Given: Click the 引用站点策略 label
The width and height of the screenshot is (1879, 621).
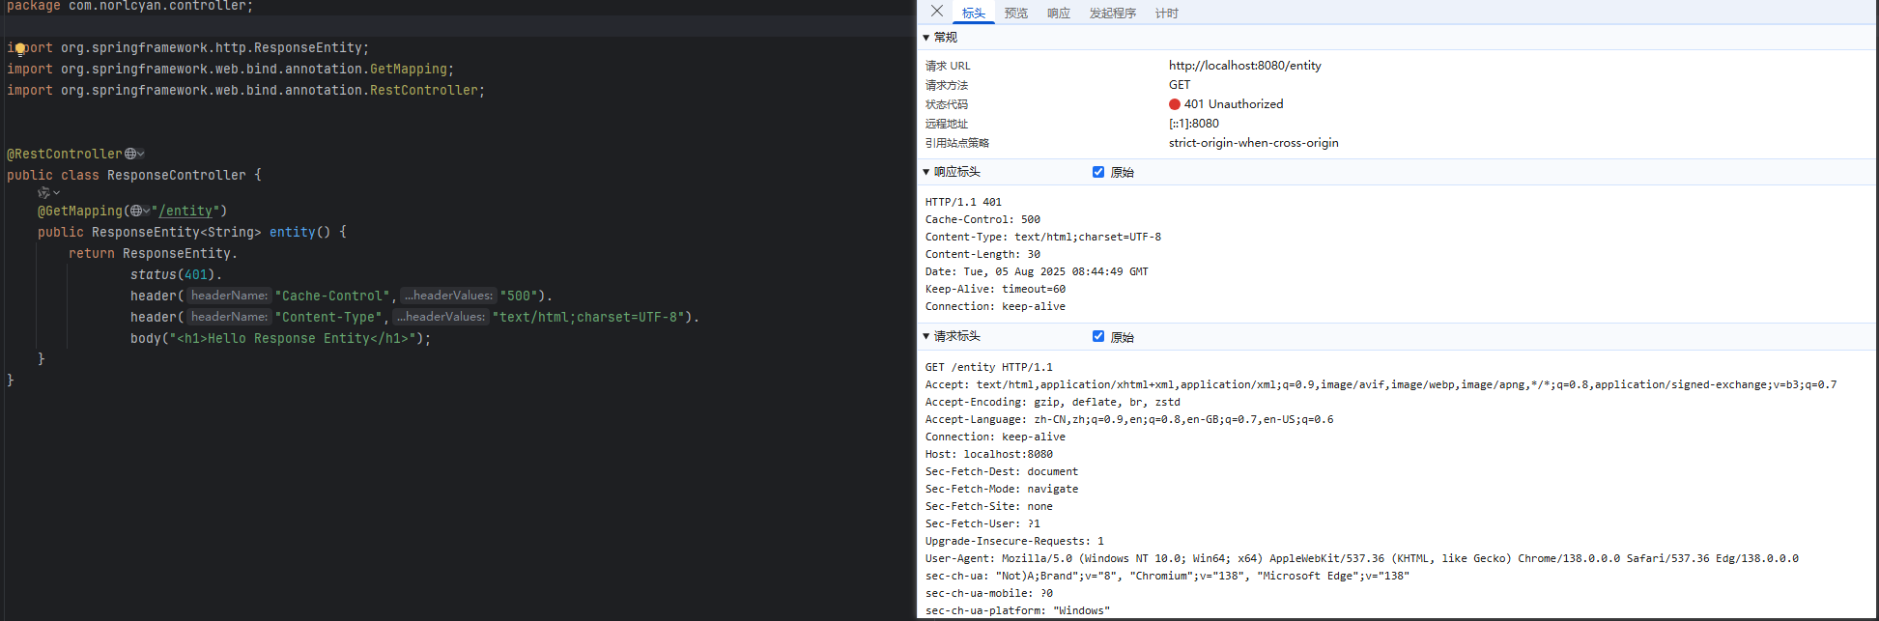Looking at the screenshot, I should point(957,143).
